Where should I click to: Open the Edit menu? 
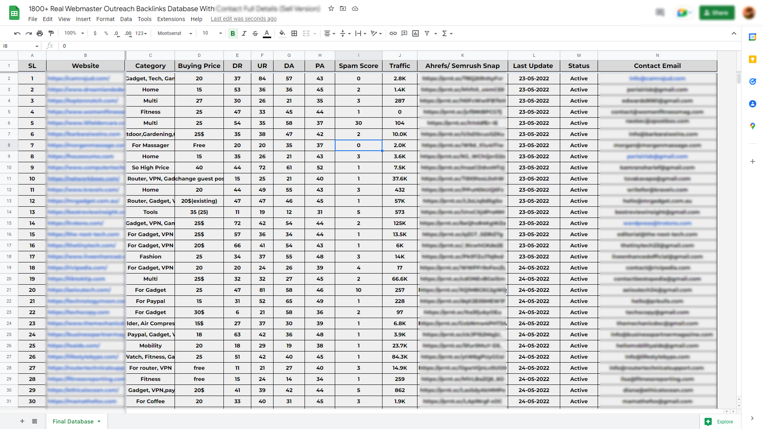pyautogui.click(x=48, y=19)
